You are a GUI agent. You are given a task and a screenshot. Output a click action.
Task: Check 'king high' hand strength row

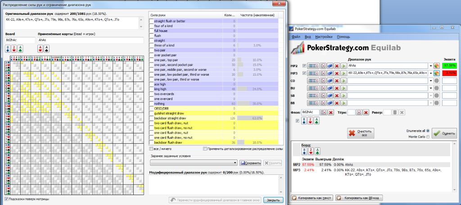pyautogui.click(x=151, y=89)
